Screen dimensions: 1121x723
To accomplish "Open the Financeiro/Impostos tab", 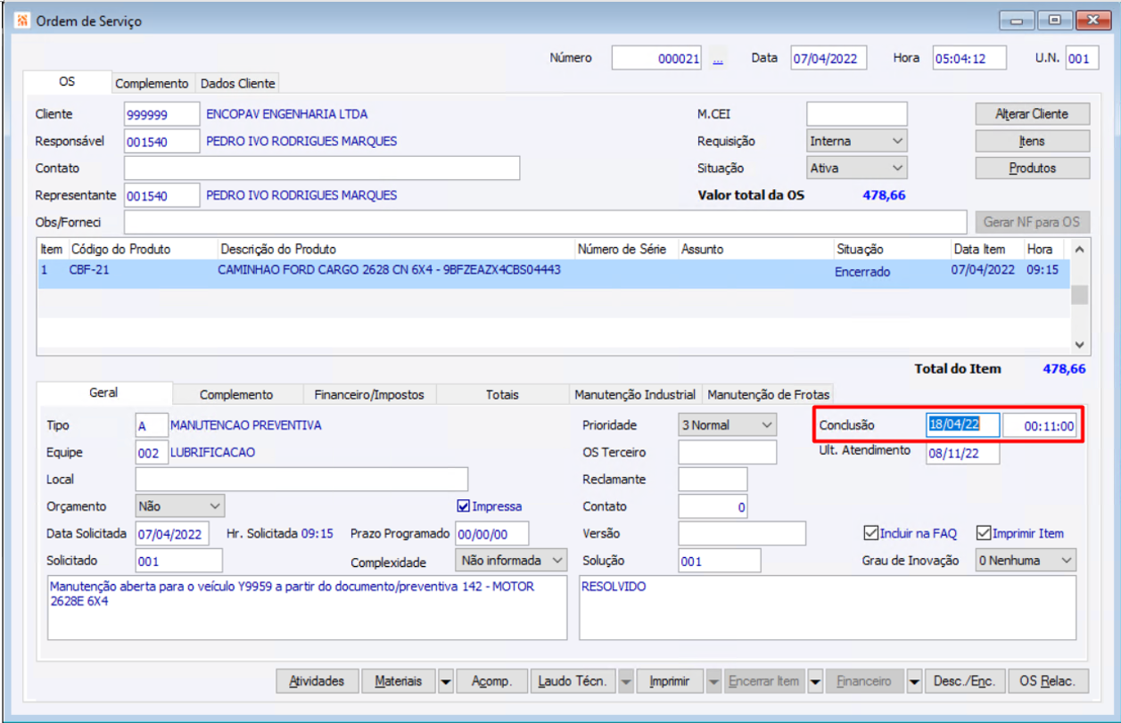I will [369, 394].
